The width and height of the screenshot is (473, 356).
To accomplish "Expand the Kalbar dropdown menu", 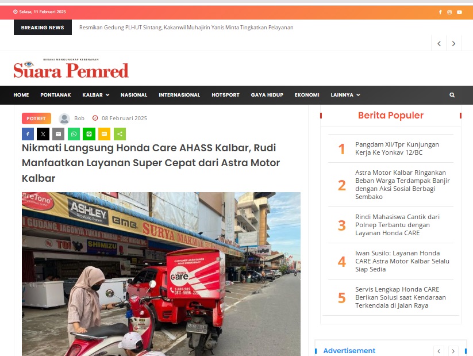I will point(95,95).
